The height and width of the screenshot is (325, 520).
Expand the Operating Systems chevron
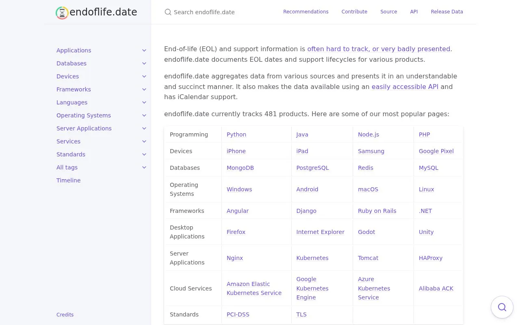click(144, 115)
